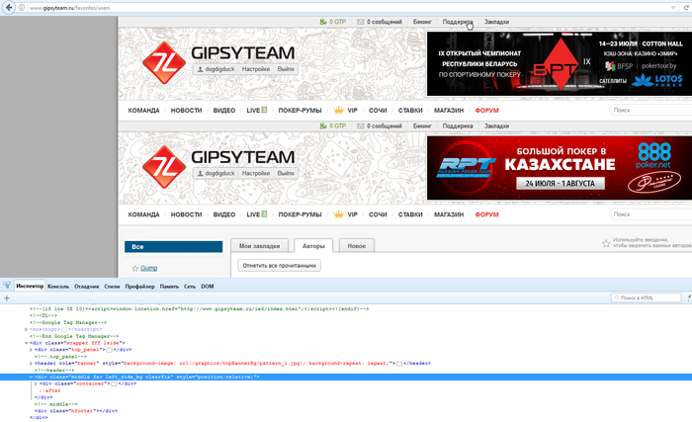Image resolution: width=692 pixels, height=422 pixels.
Task: Click the crown icon beside VIP in the lower menu
Action: point(338,214)
